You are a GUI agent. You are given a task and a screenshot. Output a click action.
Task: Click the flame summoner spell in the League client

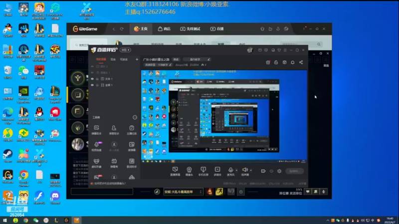(209, 192)
